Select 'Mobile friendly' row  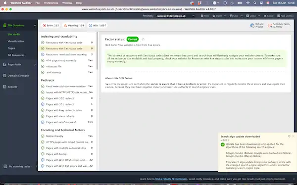point(67,136)
